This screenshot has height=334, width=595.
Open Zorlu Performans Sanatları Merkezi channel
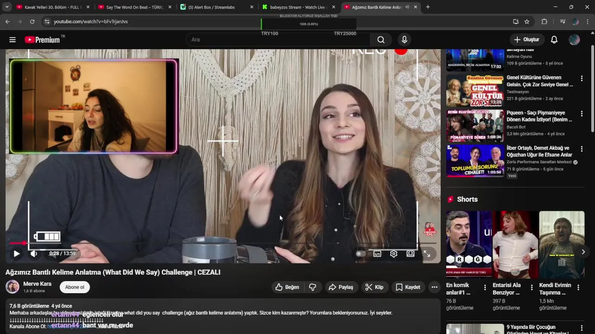[x=539, y=162]
